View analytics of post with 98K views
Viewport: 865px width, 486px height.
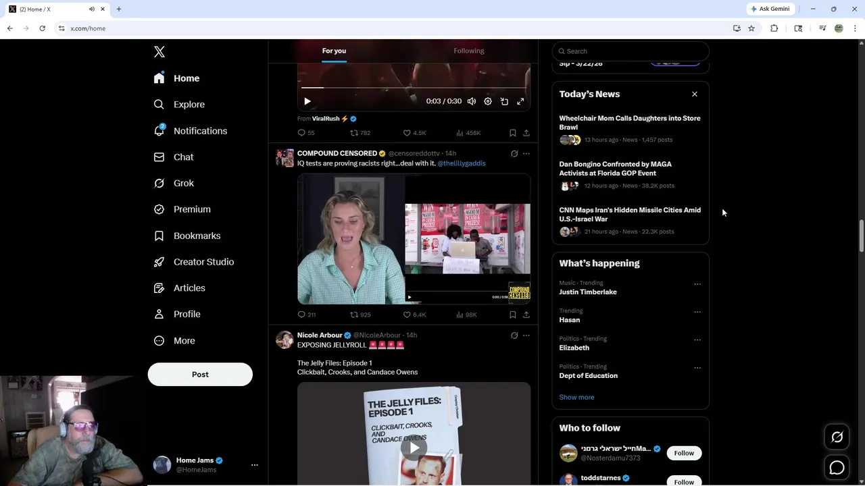[x=466, y=315]
